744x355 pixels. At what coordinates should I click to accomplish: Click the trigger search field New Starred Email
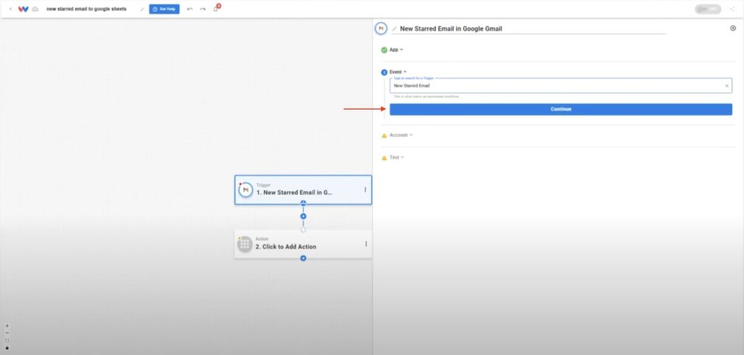click(x=561, y=86)
